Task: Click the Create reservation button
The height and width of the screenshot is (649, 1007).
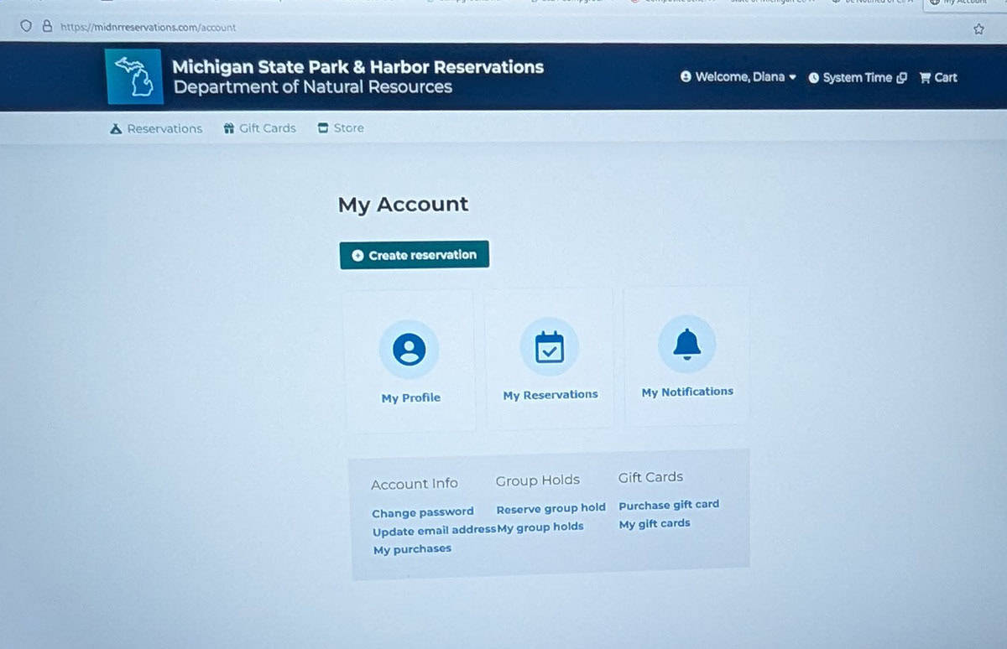Action: (415, 255)
